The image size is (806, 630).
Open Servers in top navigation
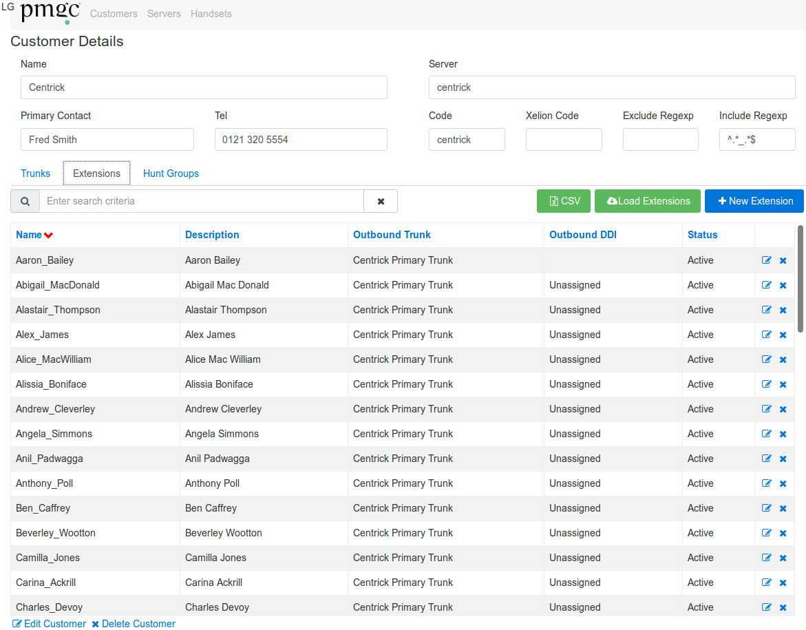164,14
